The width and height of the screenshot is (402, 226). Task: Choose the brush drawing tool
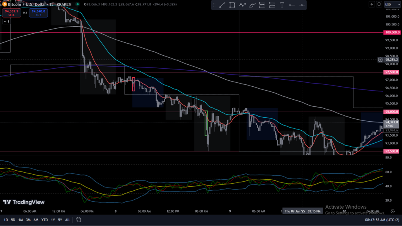click(x=252, y=5)
